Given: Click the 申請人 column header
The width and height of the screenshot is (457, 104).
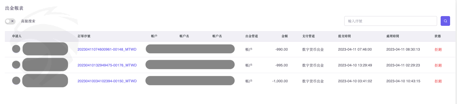Looking at the screenshot, I should coord(17,36).
